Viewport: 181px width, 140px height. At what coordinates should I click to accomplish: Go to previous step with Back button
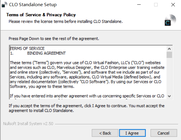coord(105,133)
